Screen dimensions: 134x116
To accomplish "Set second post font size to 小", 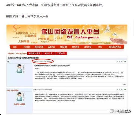I will (117, 90).
